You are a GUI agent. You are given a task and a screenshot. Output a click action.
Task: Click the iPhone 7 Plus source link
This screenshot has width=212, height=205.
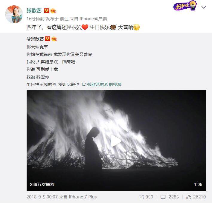click(83, 197)
